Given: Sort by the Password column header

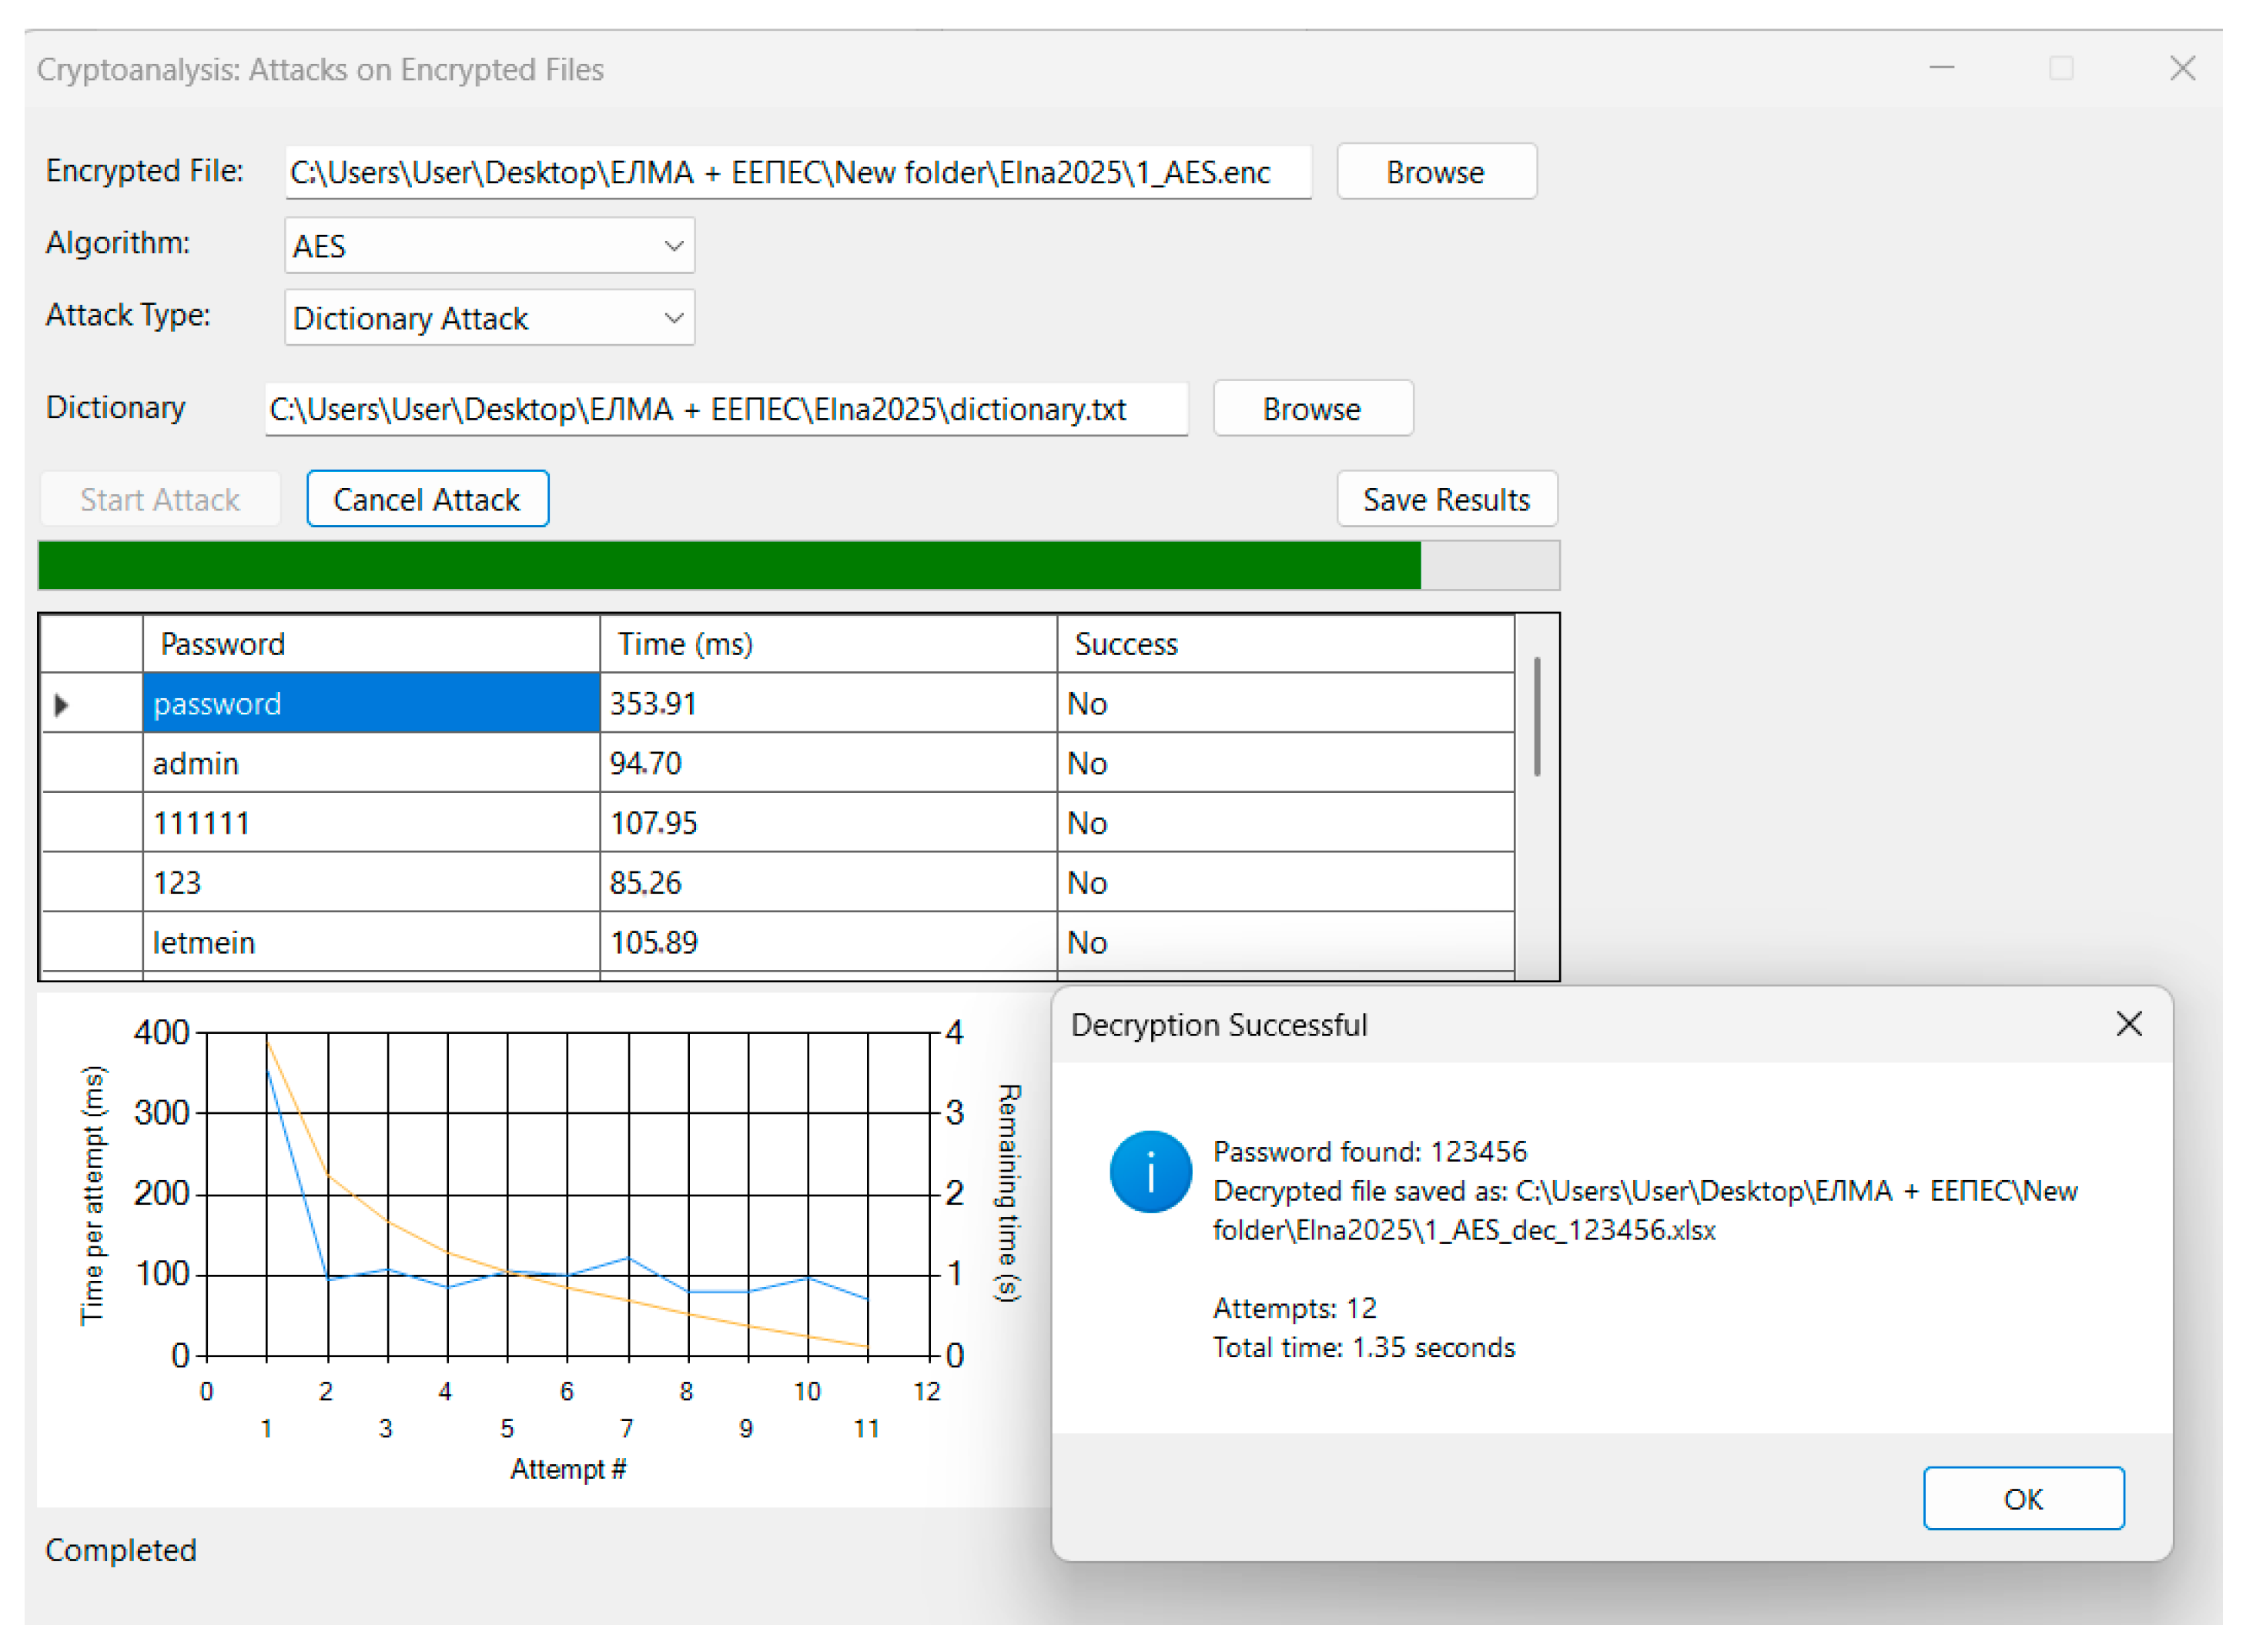Looking at the screenshot, I should (x=370, y=644).
